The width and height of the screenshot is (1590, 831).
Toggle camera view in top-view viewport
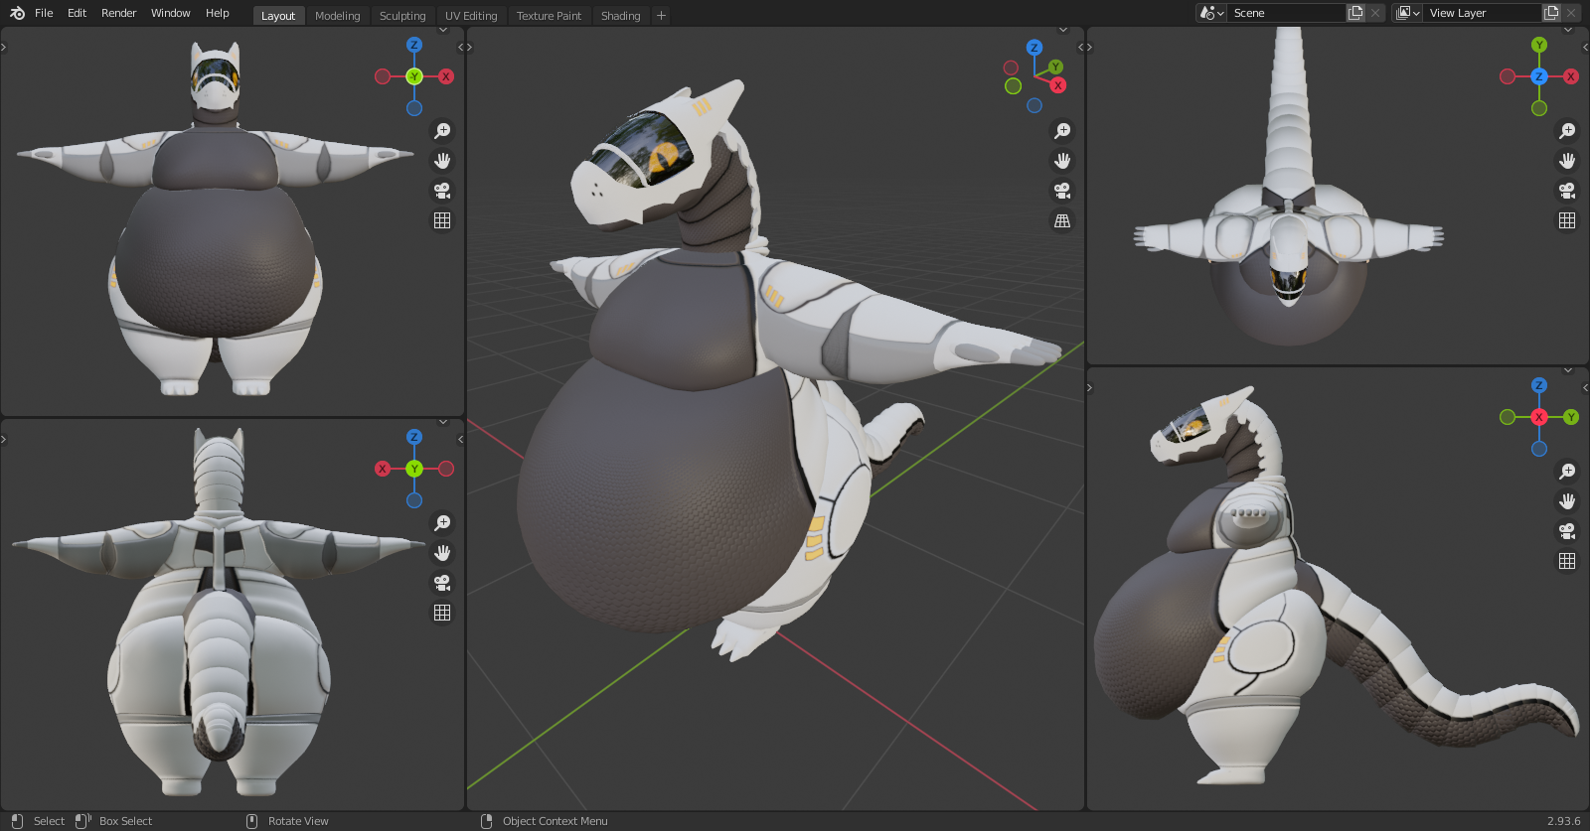point(1567,191)
